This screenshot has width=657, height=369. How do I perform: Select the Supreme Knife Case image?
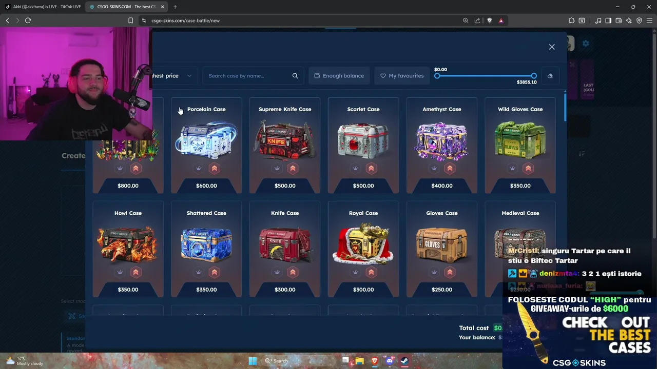point(285,139)
